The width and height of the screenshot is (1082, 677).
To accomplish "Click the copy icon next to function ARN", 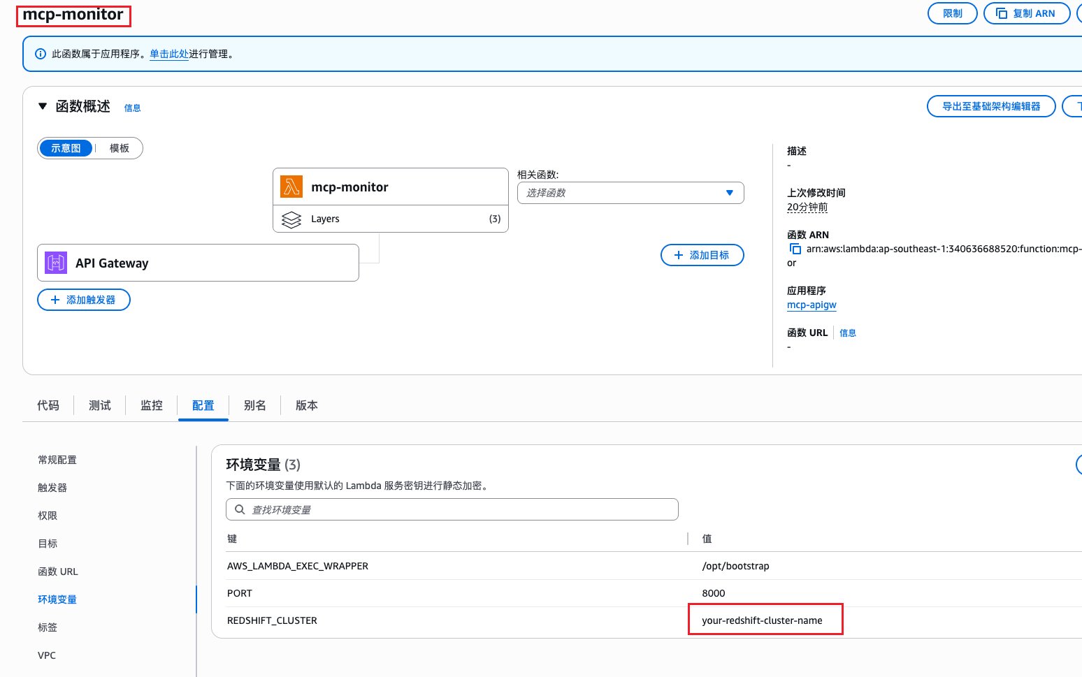I will point(795,249).
